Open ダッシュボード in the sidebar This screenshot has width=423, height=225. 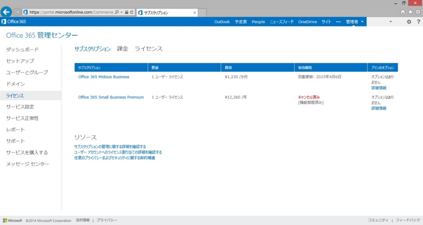click(22, 49)
